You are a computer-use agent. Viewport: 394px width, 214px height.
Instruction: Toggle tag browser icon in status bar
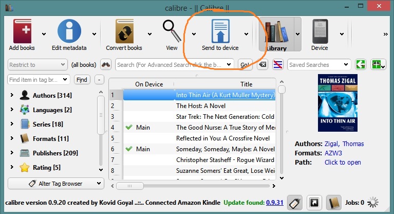[x=295, y=203]
